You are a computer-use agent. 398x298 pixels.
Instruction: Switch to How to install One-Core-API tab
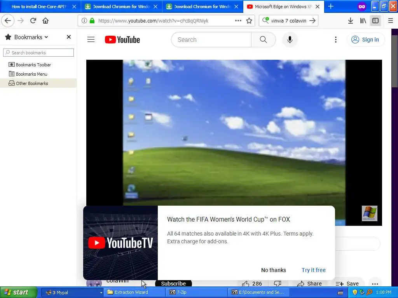[39, 7]
